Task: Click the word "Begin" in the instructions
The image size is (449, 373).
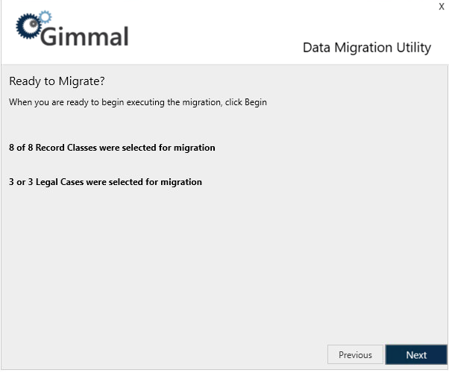Action: tap(256, 102)
